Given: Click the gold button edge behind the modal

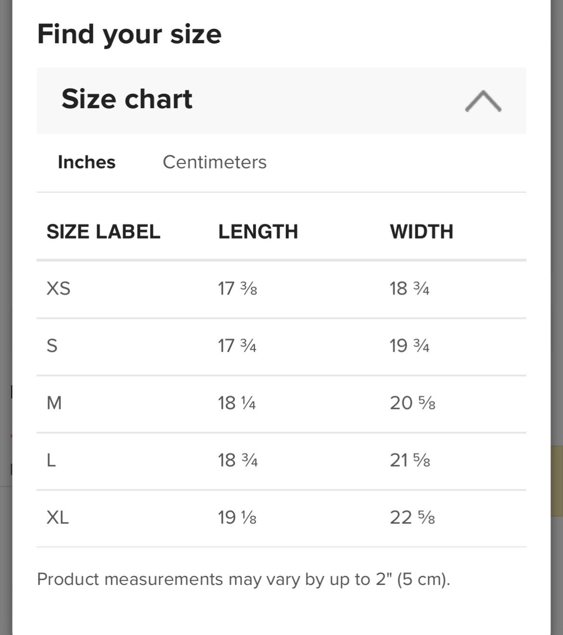Looking at the screenshot, I should tap(557, 481).
